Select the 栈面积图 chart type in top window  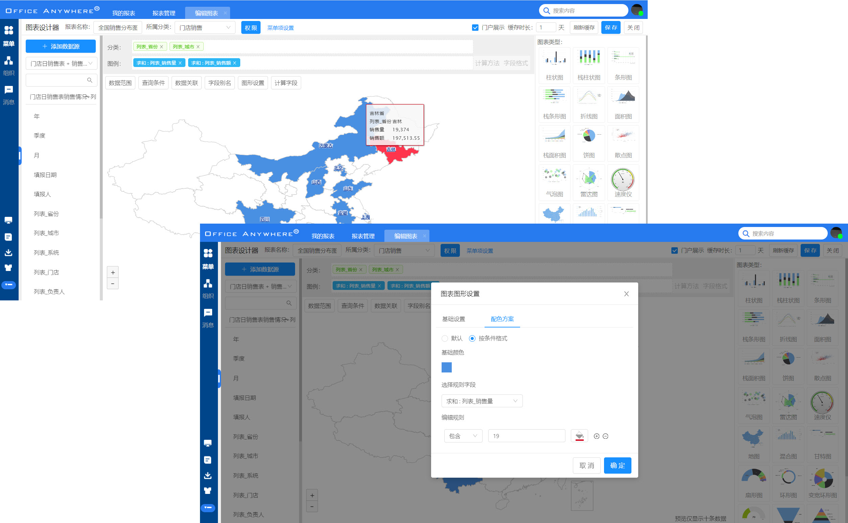tap(554, 143)
